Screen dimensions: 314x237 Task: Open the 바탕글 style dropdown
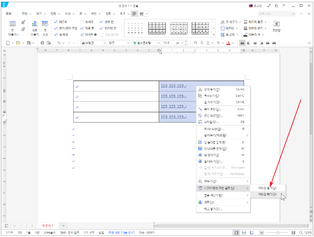point(104,43)
